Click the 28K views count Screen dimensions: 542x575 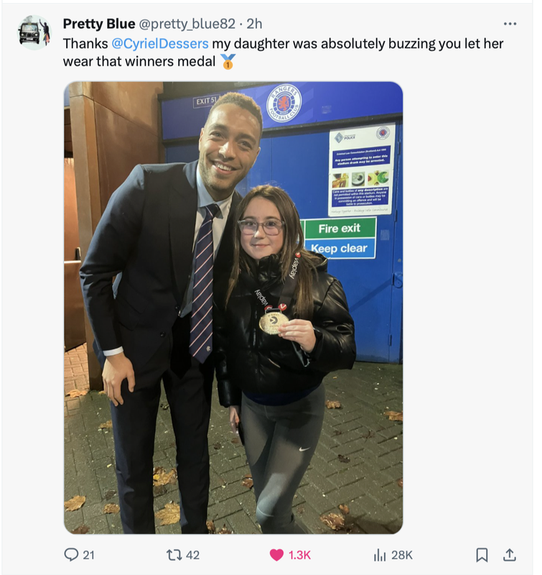(402, 555)
